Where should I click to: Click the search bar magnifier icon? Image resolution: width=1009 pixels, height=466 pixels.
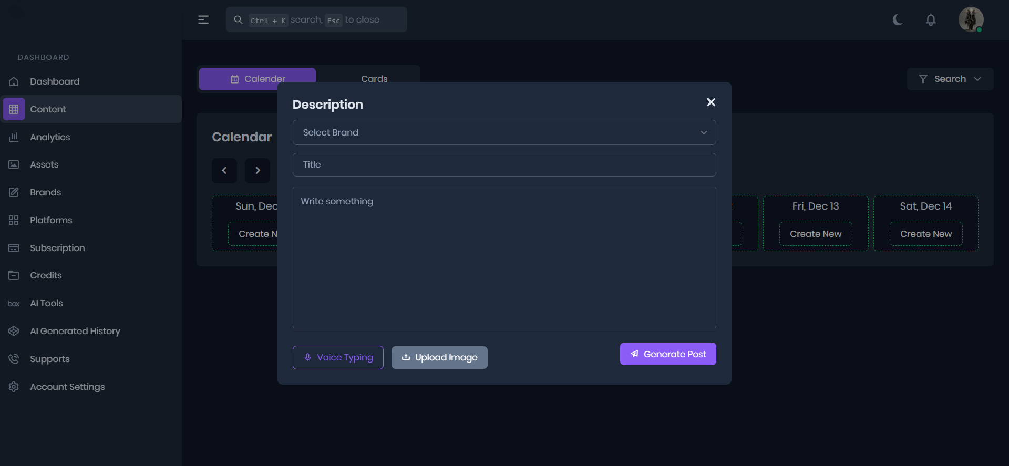coord(238,20)
